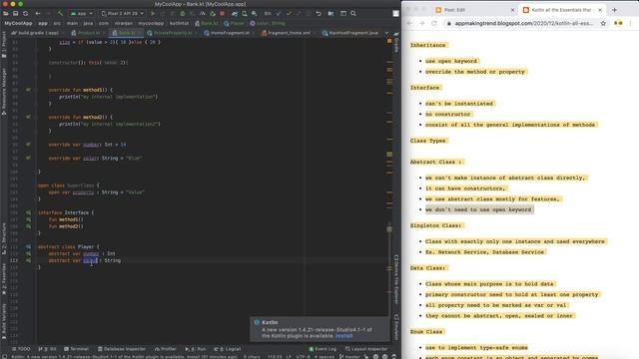The width and height of the screenshot is (639, 359).
Task: Switch to the build.gradle (:app) tab
Action: (38, 33)
